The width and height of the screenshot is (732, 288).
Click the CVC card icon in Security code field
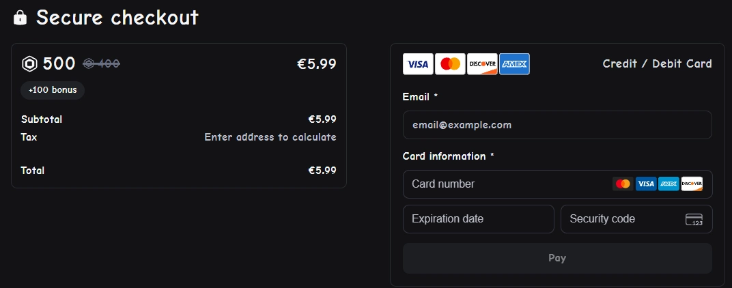[x=694, y=219]
